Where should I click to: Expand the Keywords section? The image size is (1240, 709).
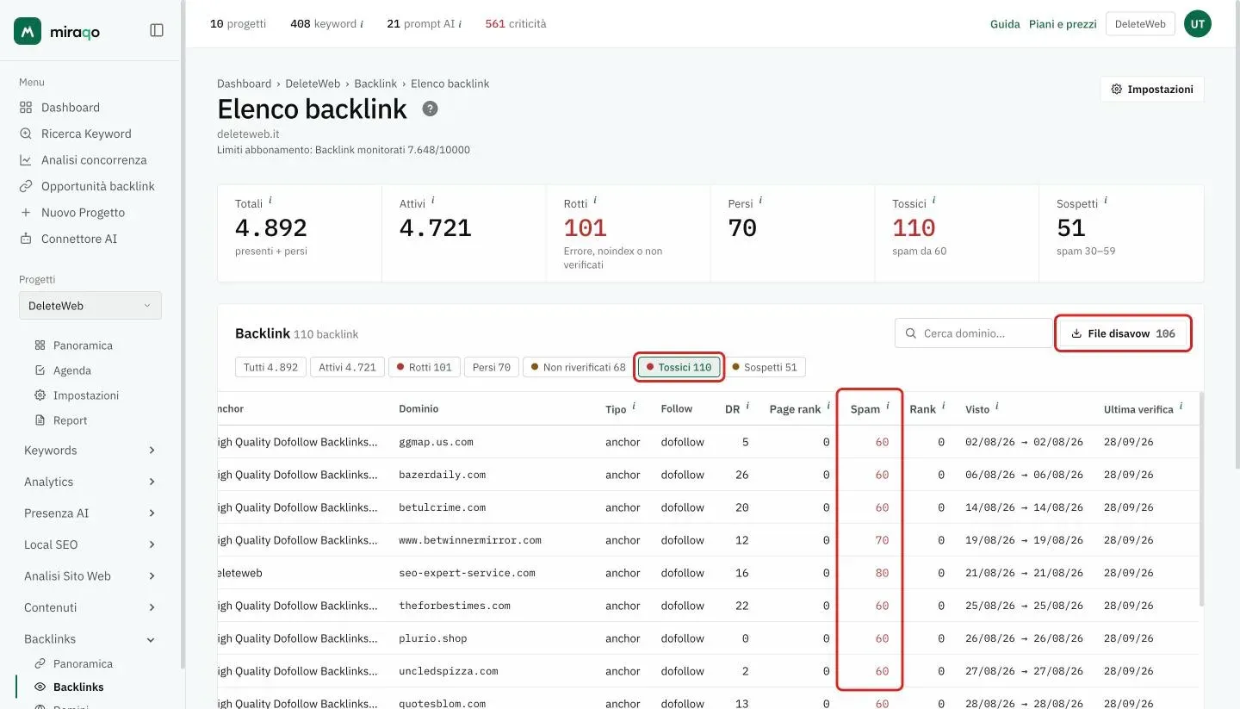90,451
